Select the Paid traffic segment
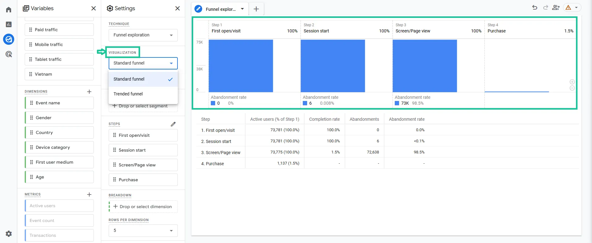Screen dimensions: 592x243 59,30
